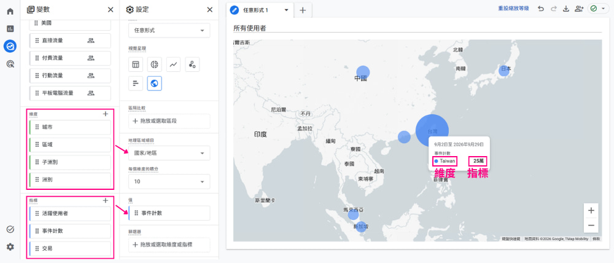Viewport: 614px width, 263px height.
Task: Select the 任意形式 1 tab
Action: (x=260, y=10)
